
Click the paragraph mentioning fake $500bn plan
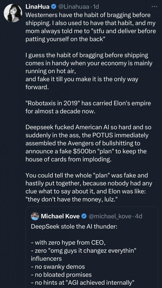point(88,143)
